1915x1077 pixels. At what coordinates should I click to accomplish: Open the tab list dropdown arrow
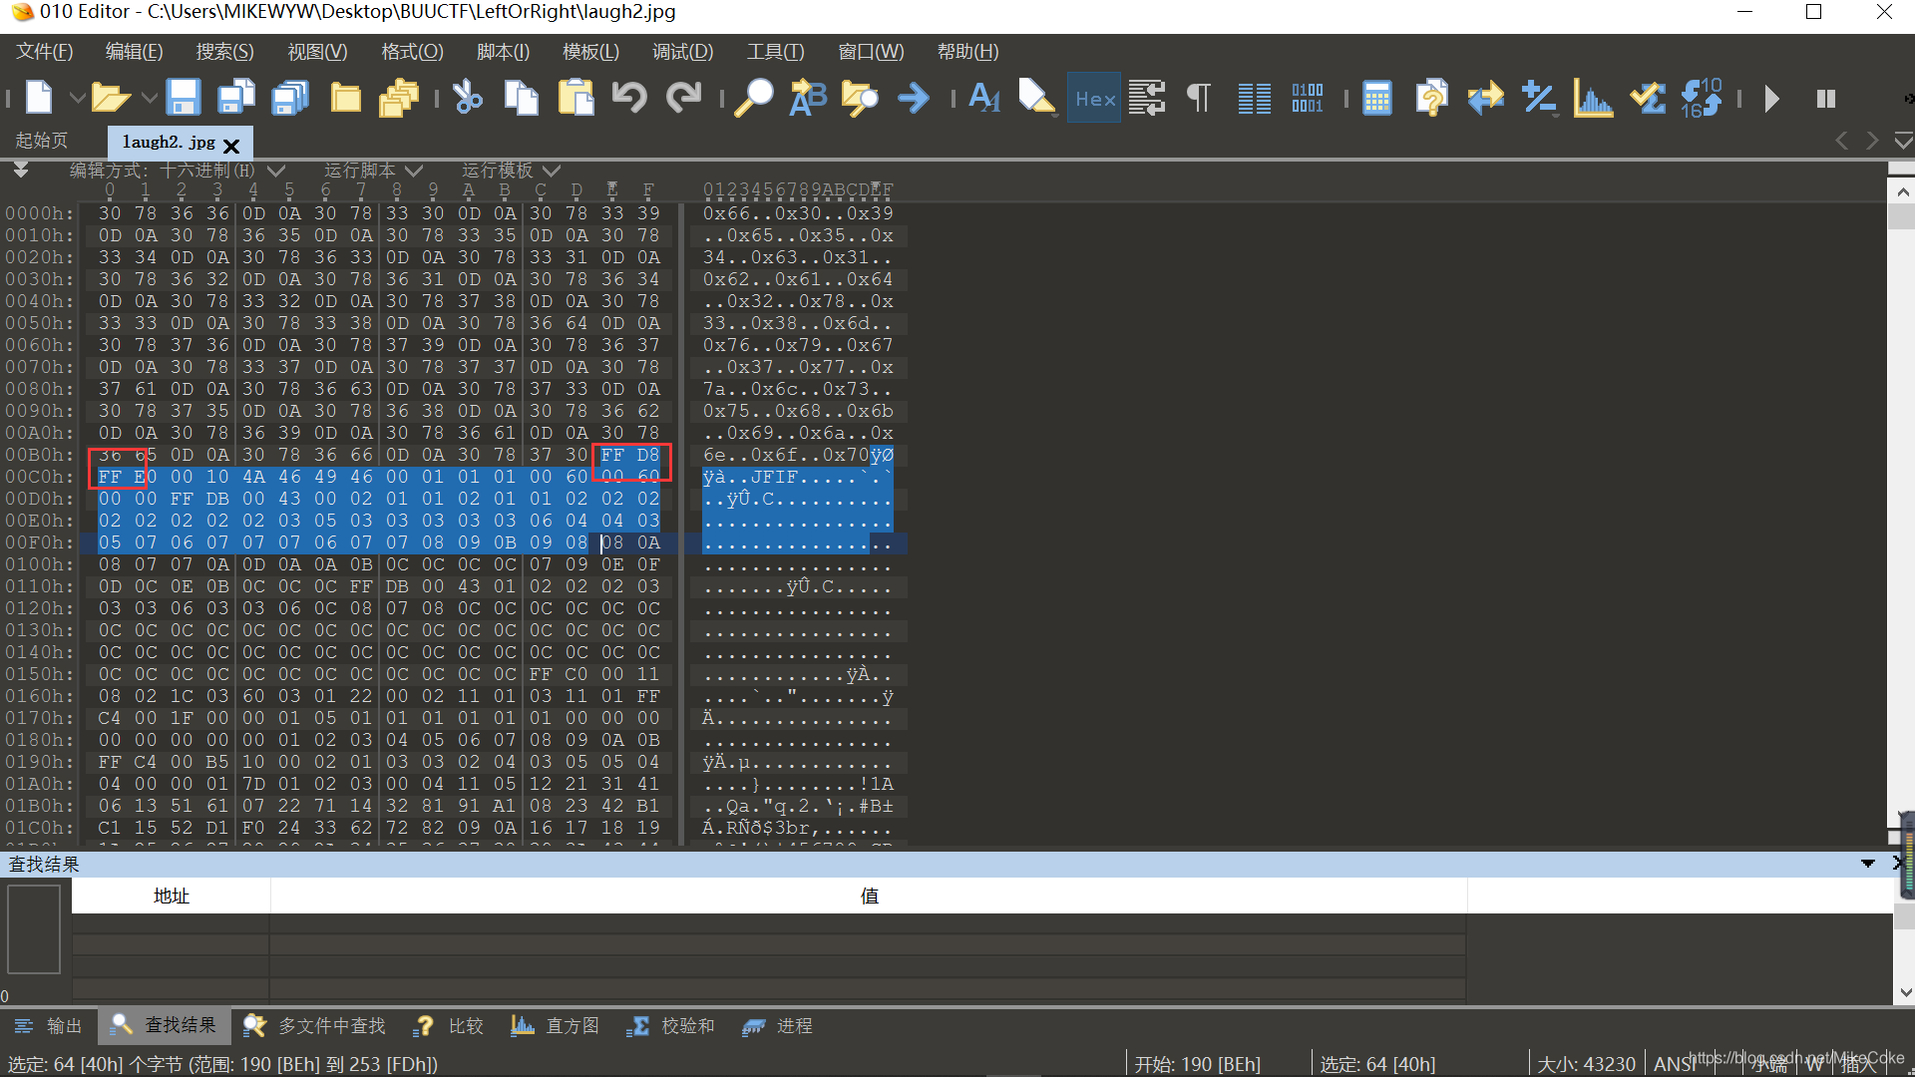(1903, 141)
